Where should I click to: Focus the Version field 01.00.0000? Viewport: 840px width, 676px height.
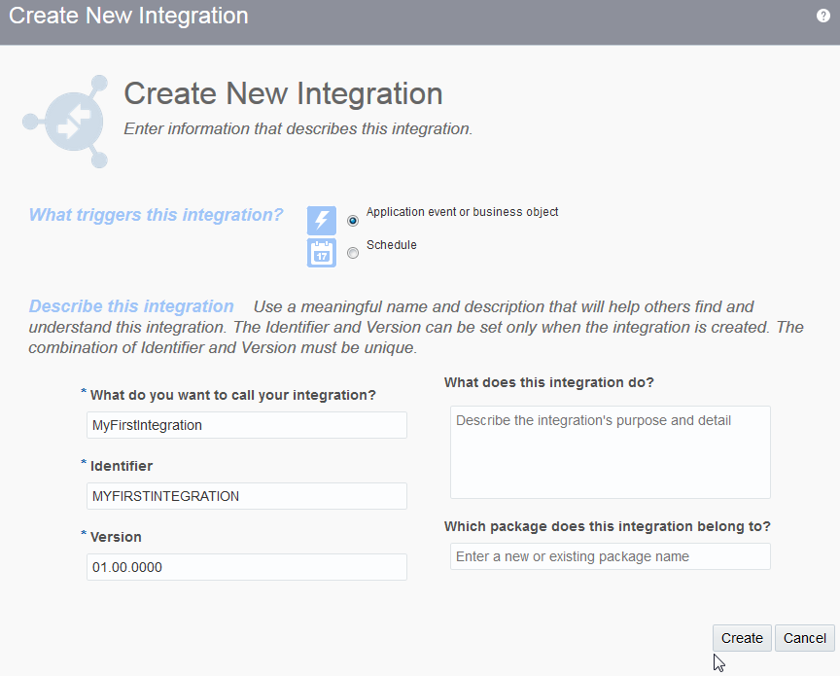click(246, 567)
